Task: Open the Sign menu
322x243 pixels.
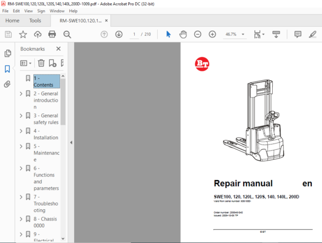Action: tap(41, 11)
